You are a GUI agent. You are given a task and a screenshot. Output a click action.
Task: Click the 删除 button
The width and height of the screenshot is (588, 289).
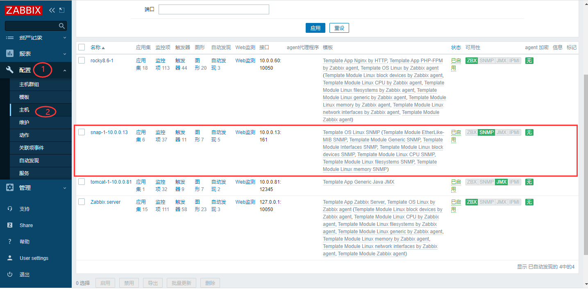click(x=210, y=283)
